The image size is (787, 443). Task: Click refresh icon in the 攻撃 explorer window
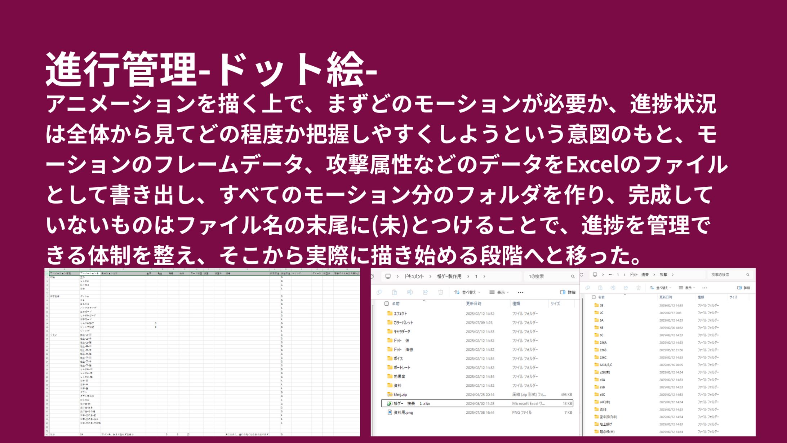581,275
